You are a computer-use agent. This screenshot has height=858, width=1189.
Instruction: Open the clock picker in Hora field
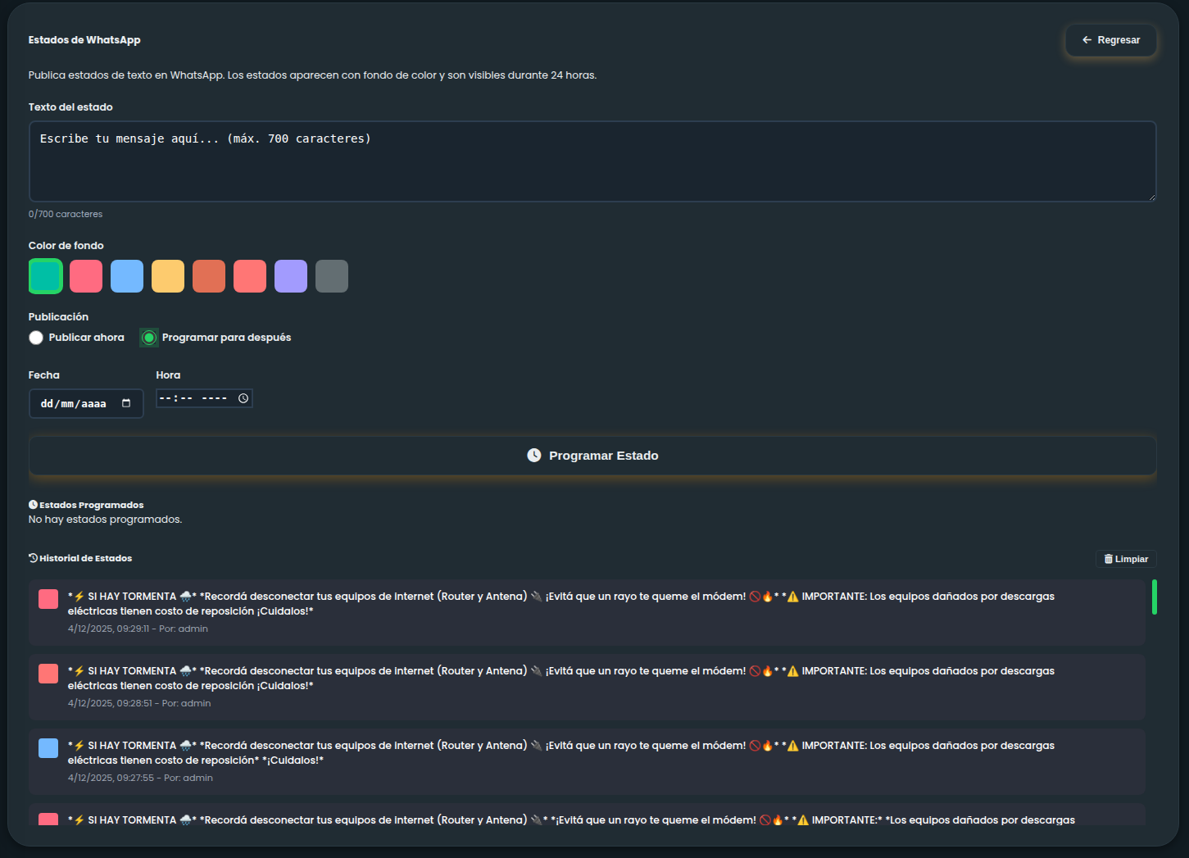(x=243, y=398)
